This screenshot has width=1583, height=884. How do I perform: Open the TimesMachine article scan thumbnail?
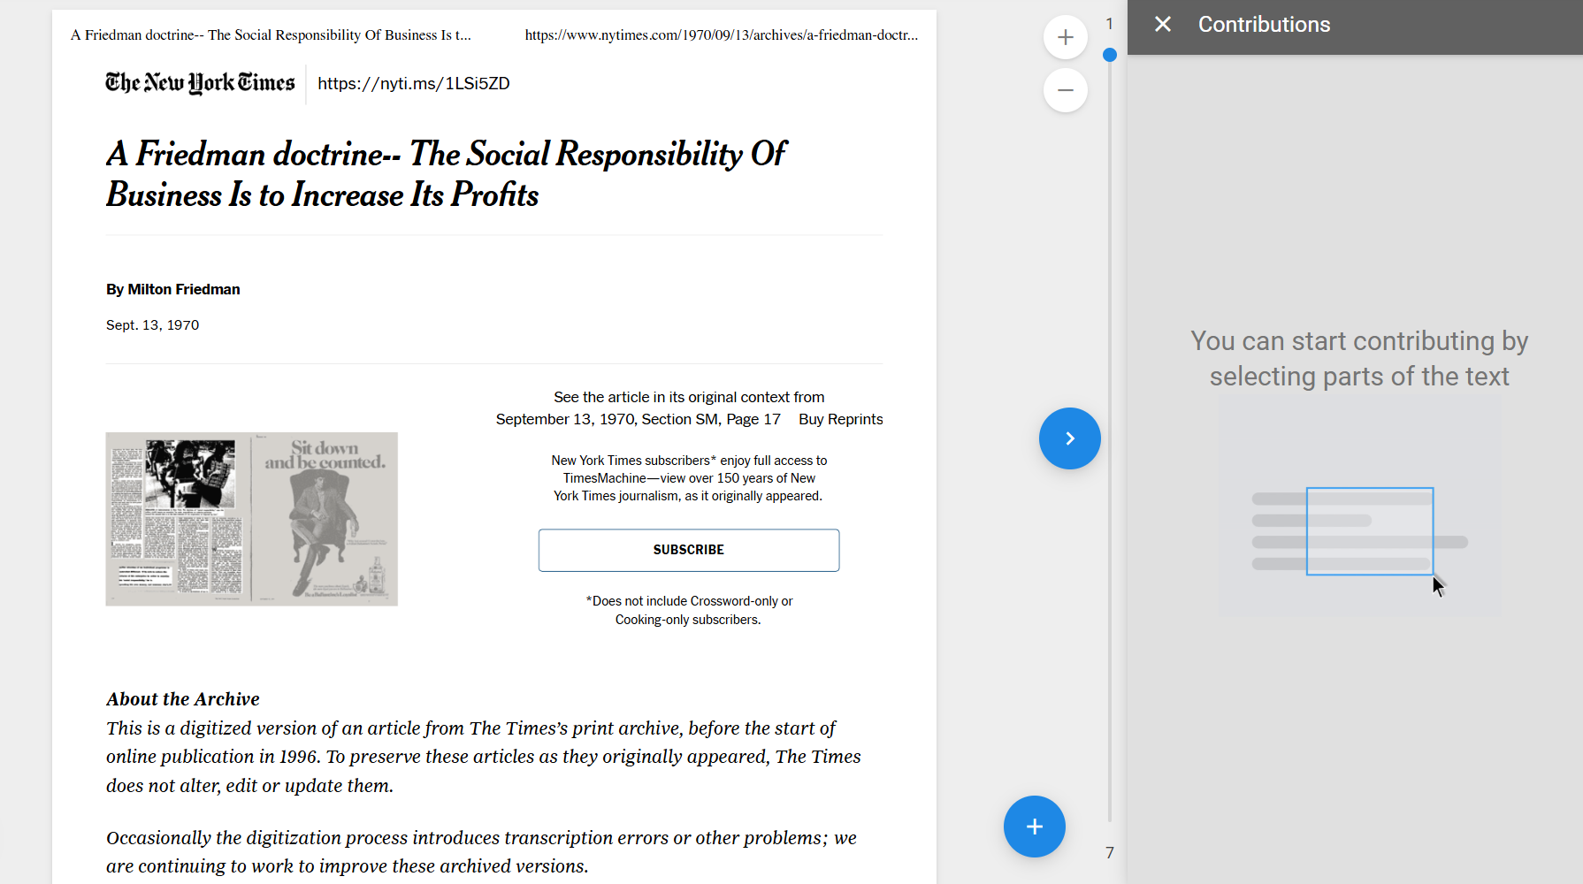(x=252, y=519)
